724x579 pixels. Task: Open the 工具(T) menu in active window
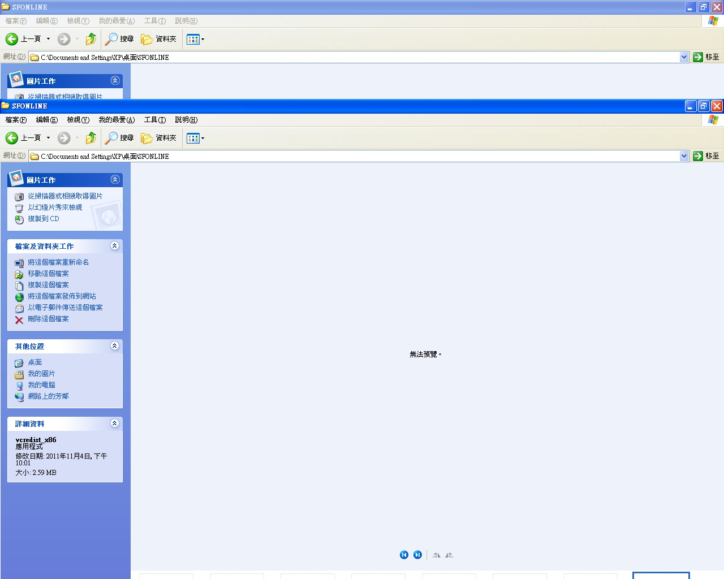pyautogui.click(x=154, y=120)
